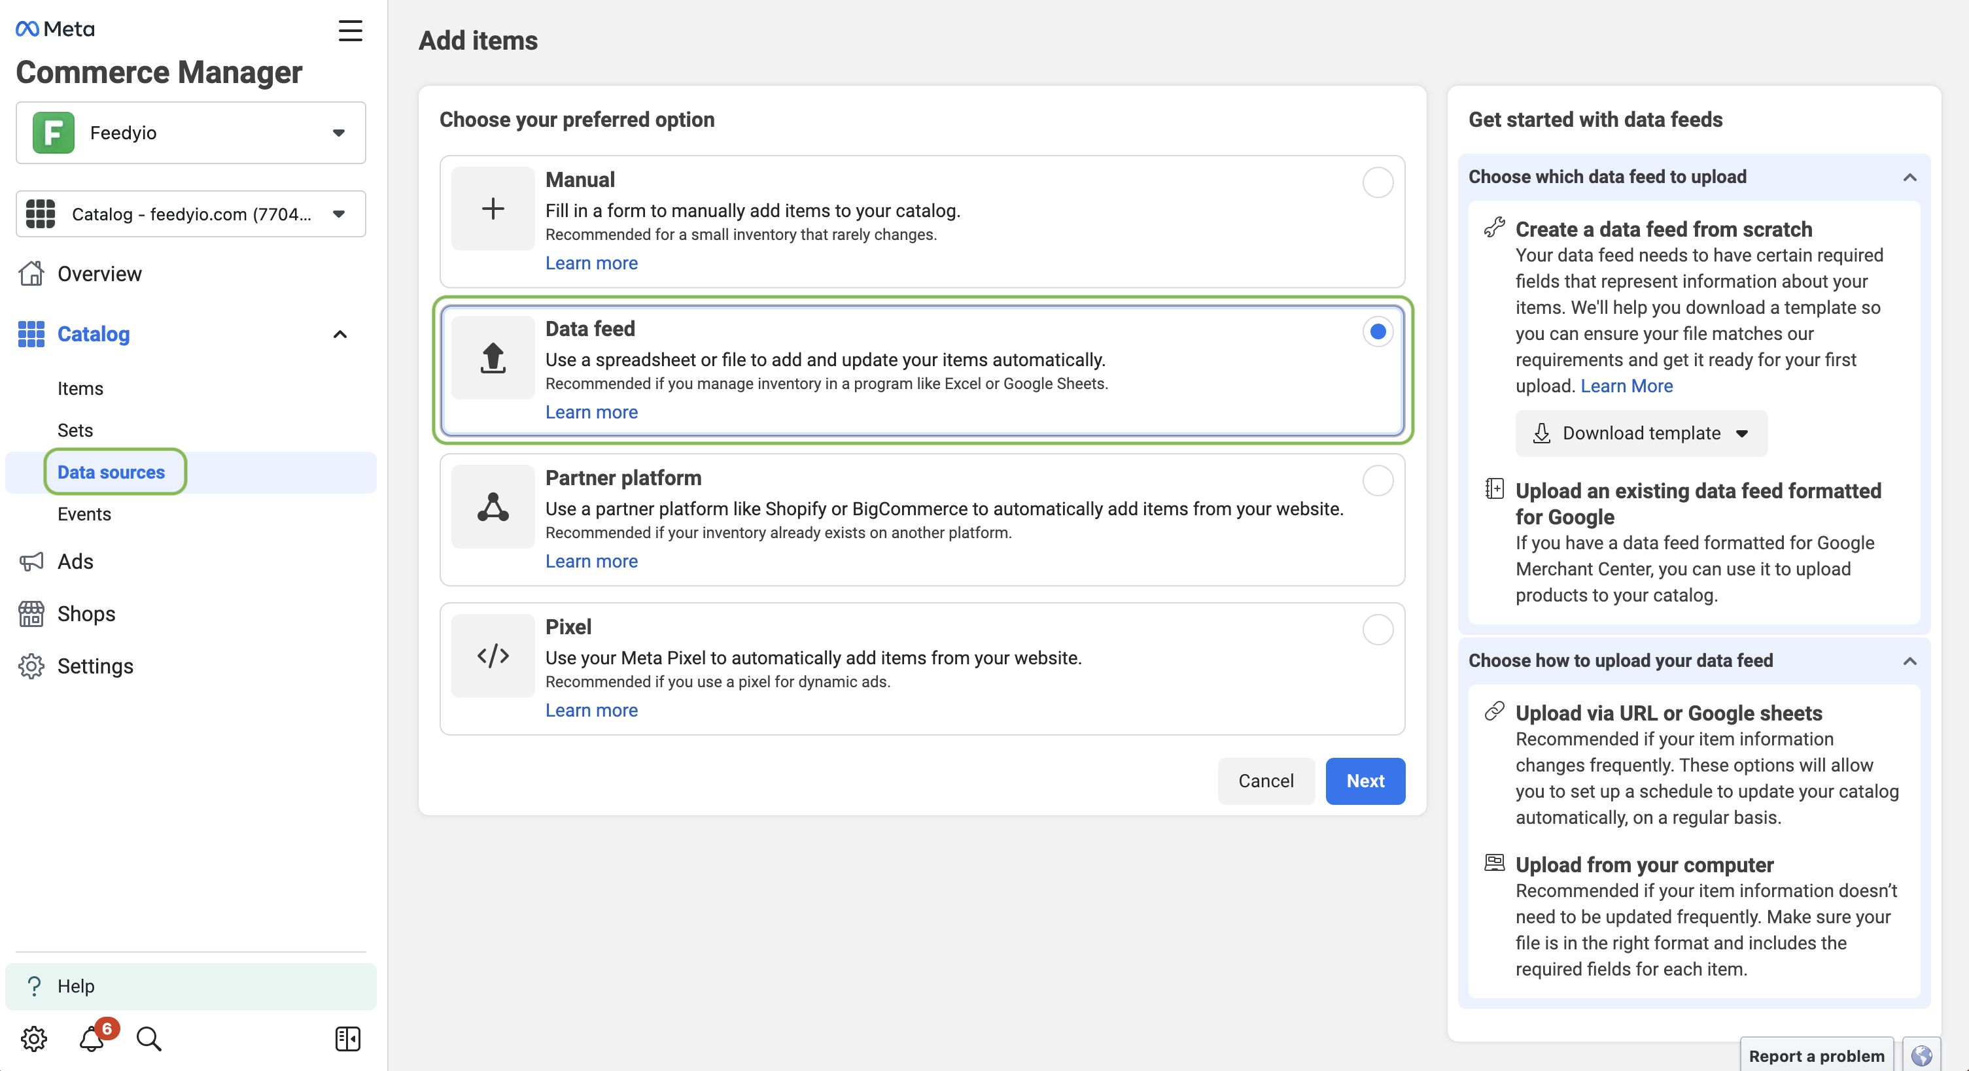
Task: Click the Cancel button
Action: pyautogui.click(x=1266, y=781)
